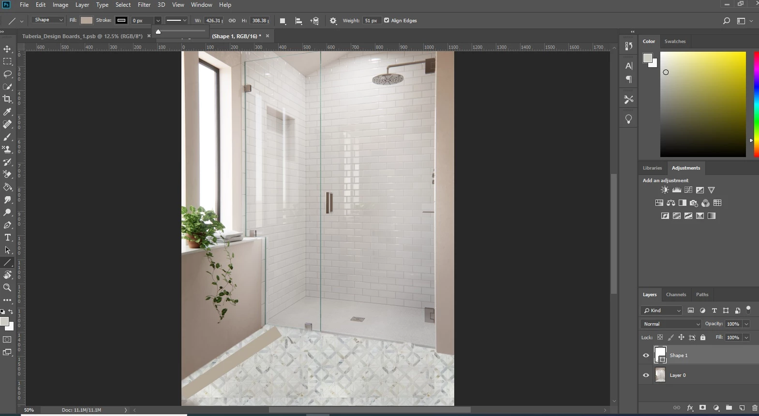Hide the Shape 1 layer
This screenshot has height=416, width=759.
click(x=646, y=355)
